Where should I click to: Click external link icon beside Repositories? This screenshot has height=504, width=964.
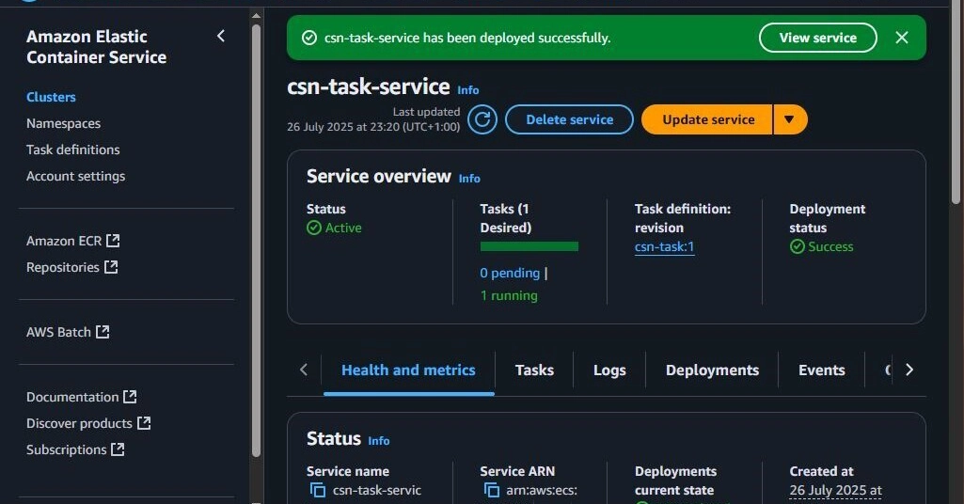coord(111,267)
